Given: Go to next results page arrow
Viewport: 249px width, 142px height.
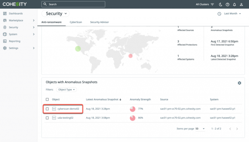Looking at the screenshot, I should tap(237, 129).
